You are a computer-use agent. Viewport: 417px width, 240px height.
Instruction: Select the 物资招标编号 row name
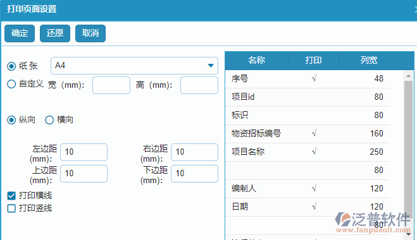(x=256, y=133)
